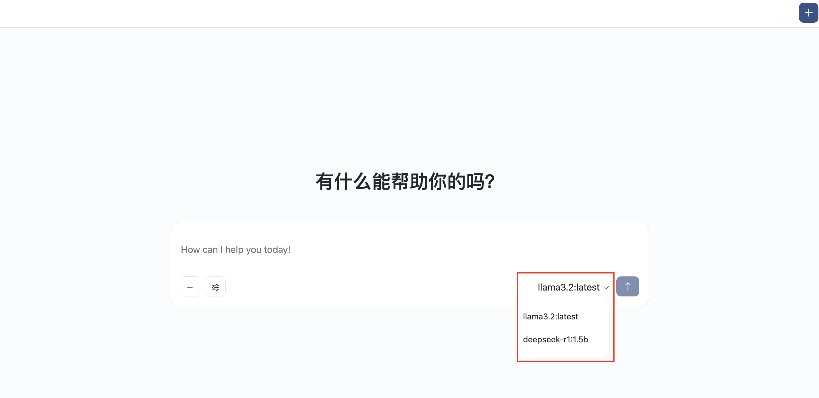Click the 有什么能帮助你的吗? heading
Viewport: 819px width, 398px height.
click(x=405, y=182)
